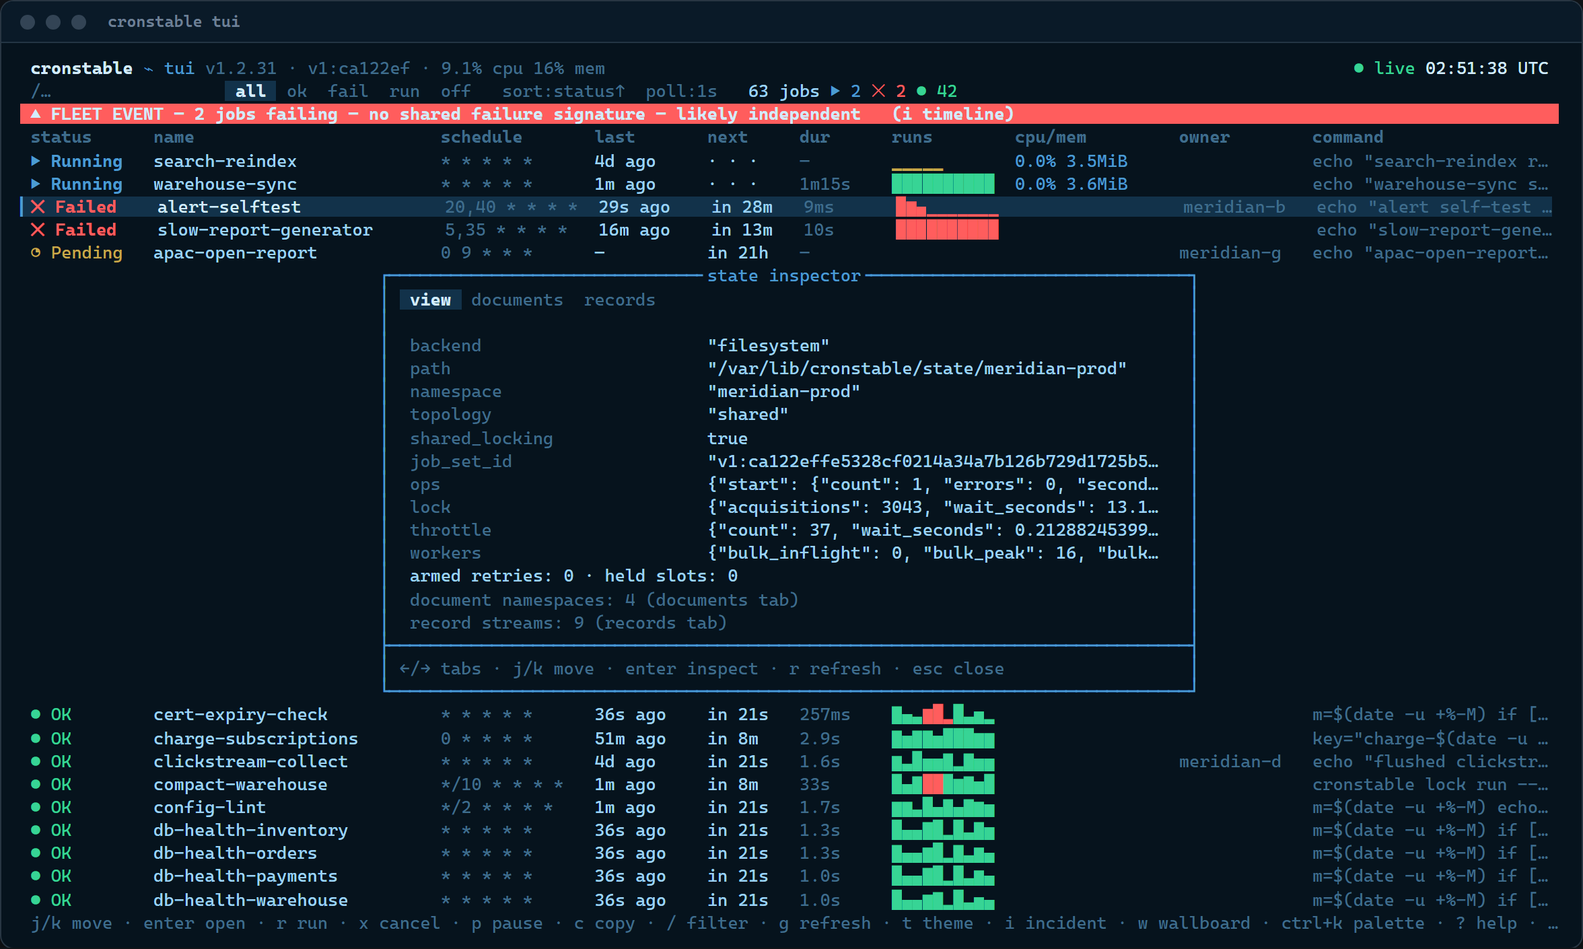The image size is (1583, 949).
Task: Click the OK status dot for config-lint
Action: click(x=36, y=807)
